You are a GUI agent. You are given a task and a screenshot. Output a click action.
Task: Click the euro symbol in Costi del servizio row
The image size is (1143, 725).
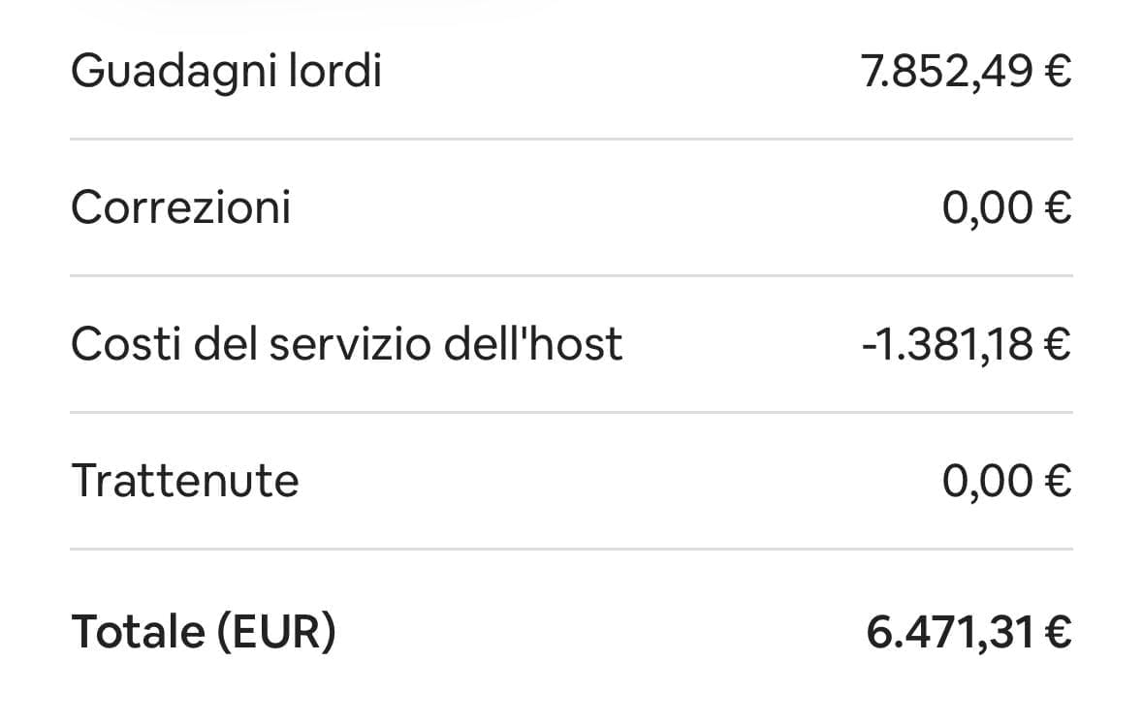coord(1058,345)
